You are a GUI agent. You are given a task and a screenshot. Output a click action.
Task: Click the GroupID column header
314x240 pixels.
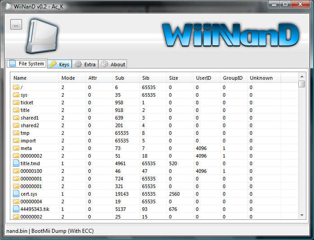click(x=234, y=78)
